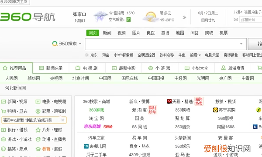This screenshot has height=157, width=262.
Task: Open the 旅游度假 tab
Action: point(233,68)
